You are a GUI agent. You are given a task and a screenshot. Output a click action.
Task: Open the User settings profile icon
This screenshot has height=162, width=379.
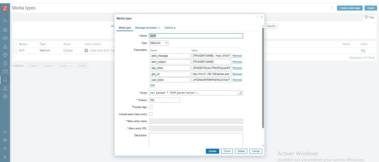5,157
